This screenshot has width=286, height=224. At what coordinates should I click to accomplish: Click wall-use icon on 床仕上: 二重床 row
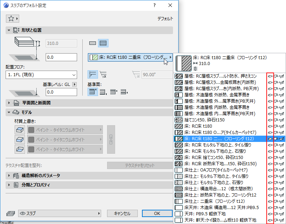tap(276, 201)
